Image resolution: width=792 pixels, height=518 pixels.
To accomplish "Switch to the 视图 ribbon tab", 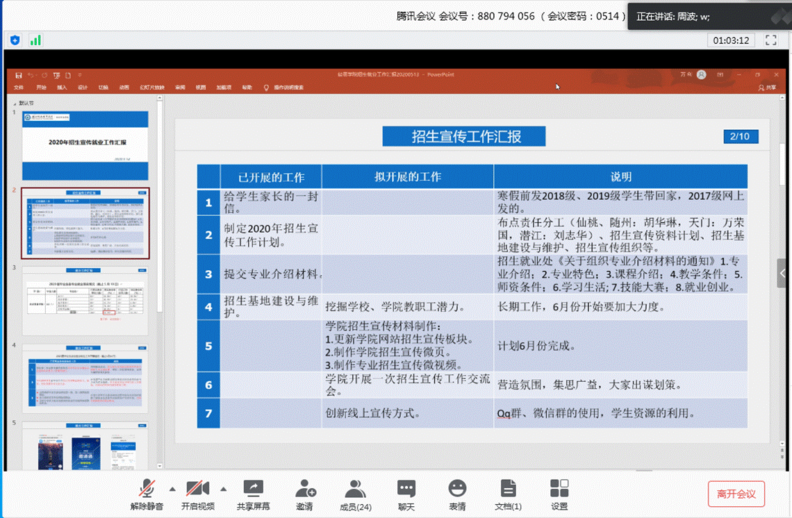I will 201,87.
